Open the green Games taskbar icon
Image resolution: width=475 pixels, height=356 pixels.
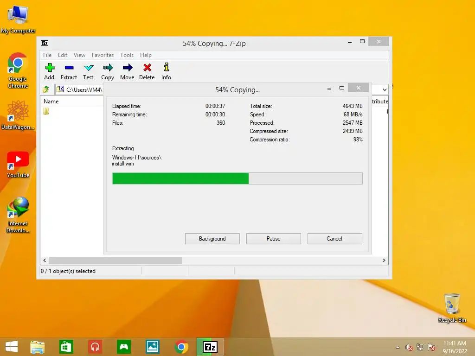(124, 347)
